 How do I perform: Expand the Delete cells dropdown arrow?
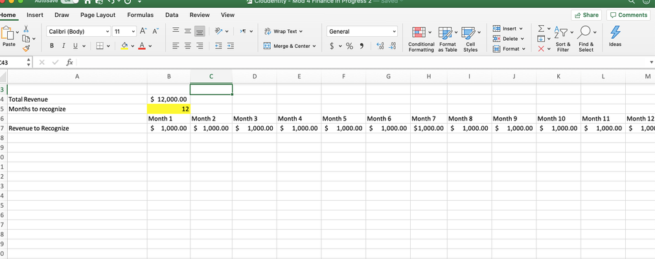pyautogui.click(x=522, y=39)
